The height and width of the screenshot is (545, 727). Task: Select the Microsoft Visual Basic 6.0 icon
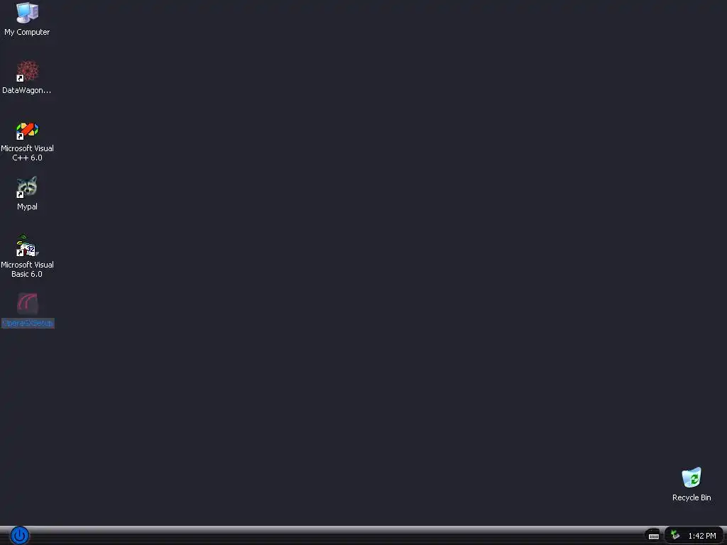[27, 246]
